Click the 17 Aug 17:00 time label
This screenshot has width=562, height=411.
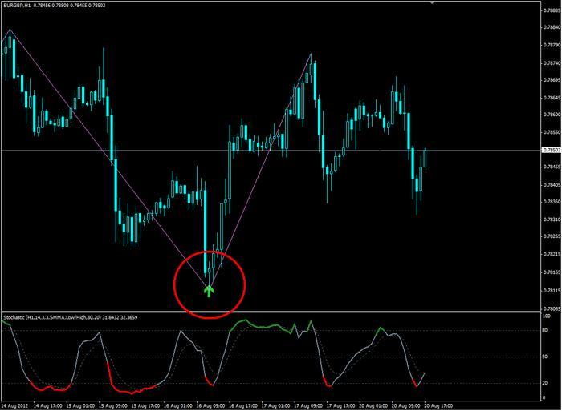pyautogui.click(x=341, y=406)
